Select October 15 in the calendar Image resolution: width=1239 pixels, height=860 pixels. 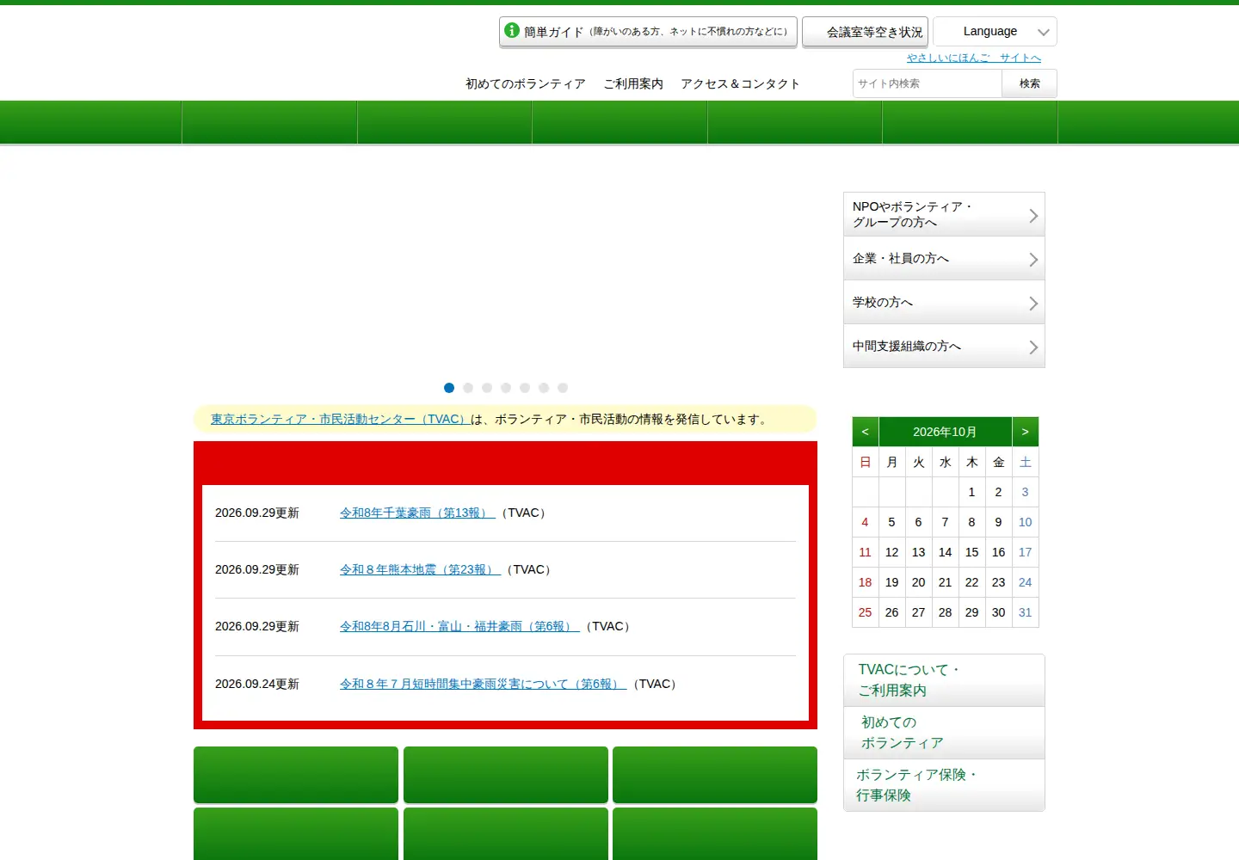[971, 552]
